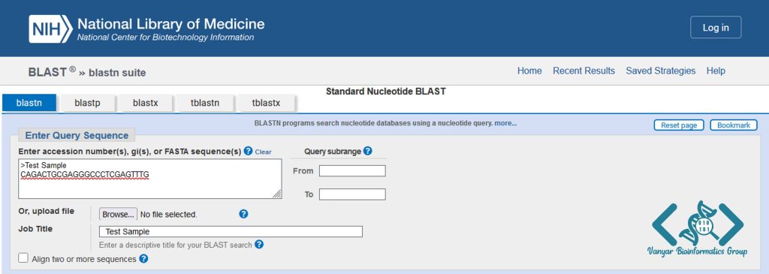Open help icon next to file upload
This screenshot has height=274, width=769.
pyautogui.click(x=243, y=214)
